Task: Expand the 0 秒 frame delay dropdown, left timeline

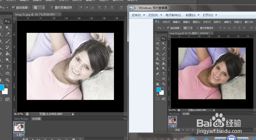Action: point(20,135)
